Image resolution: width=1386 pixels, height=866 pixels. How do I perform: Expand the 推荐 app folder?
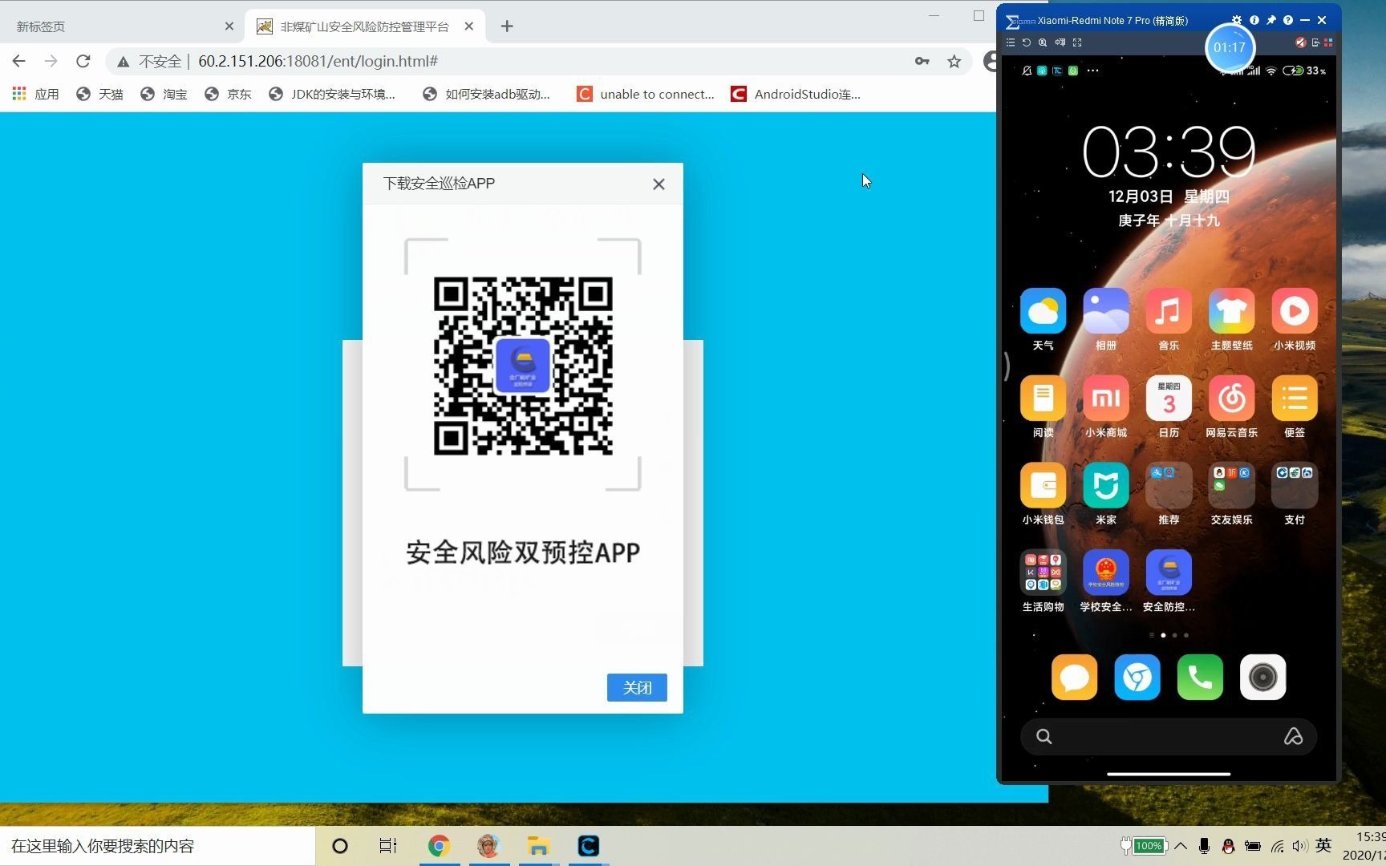(1169, 485)
